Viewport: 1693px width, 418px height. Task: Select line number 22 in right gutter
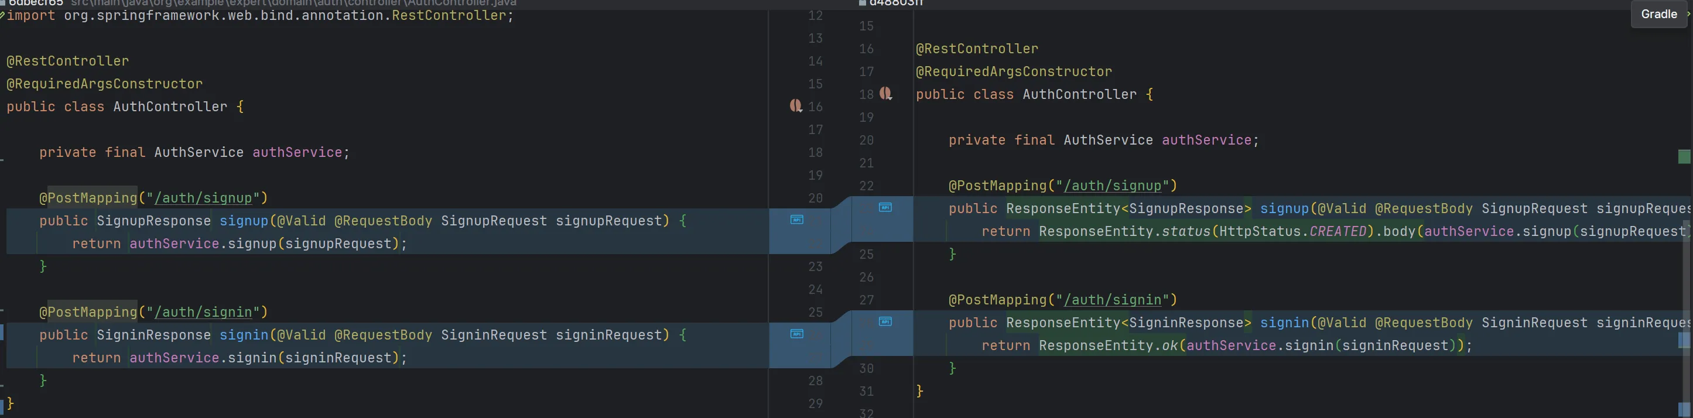click(866, 186)
